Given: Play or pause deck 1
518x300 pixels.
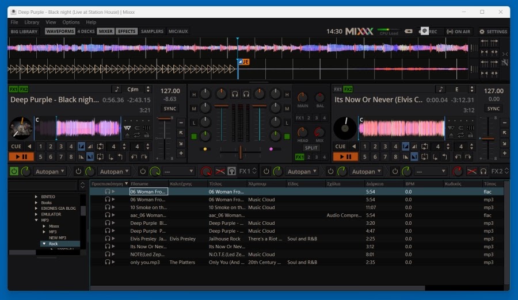Looking at the screenshot, I should click(21, 157).
